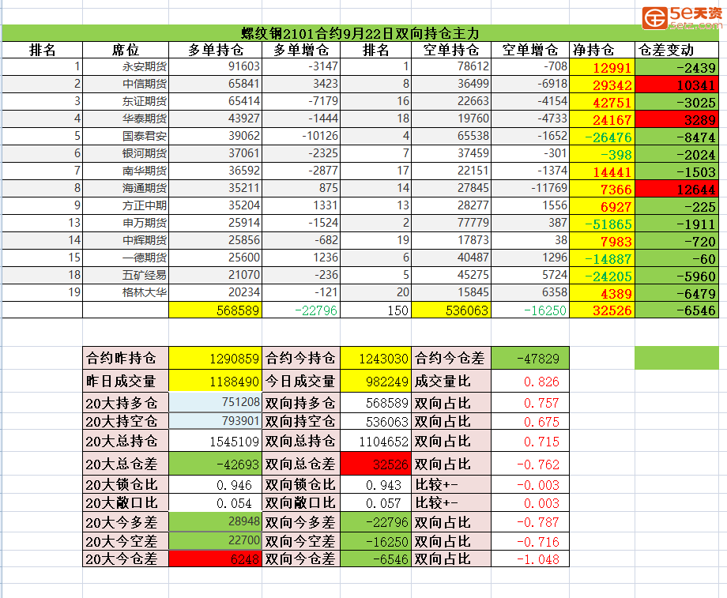Click ratio value 0.826

tap(530, 381)
